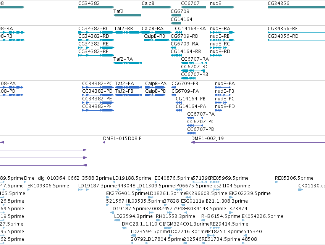Select protein CalpB-PB
Viewport: 325px width, 245px height.
(155, 91)
